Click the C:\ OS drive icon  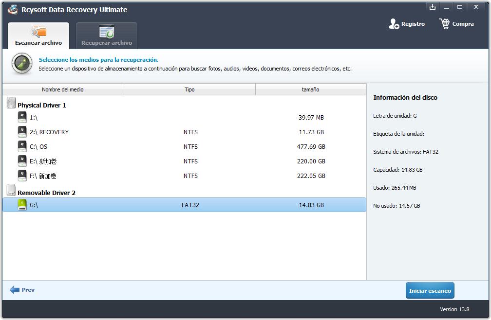[x=22, y=146]
